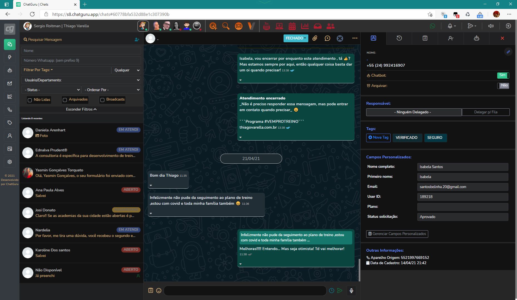Image resolution: width=517 pixels, height=300 pixels.
Task: Switch to the user-check tab
Action: 451,38
